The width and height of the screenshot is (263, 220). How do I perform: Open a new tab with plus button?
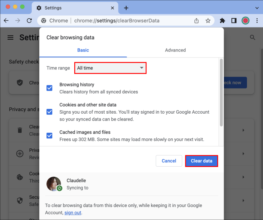126,8
